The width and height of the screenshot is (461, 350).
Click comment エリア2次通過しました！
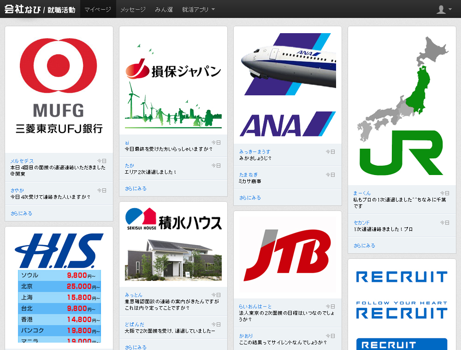[151, 172]
